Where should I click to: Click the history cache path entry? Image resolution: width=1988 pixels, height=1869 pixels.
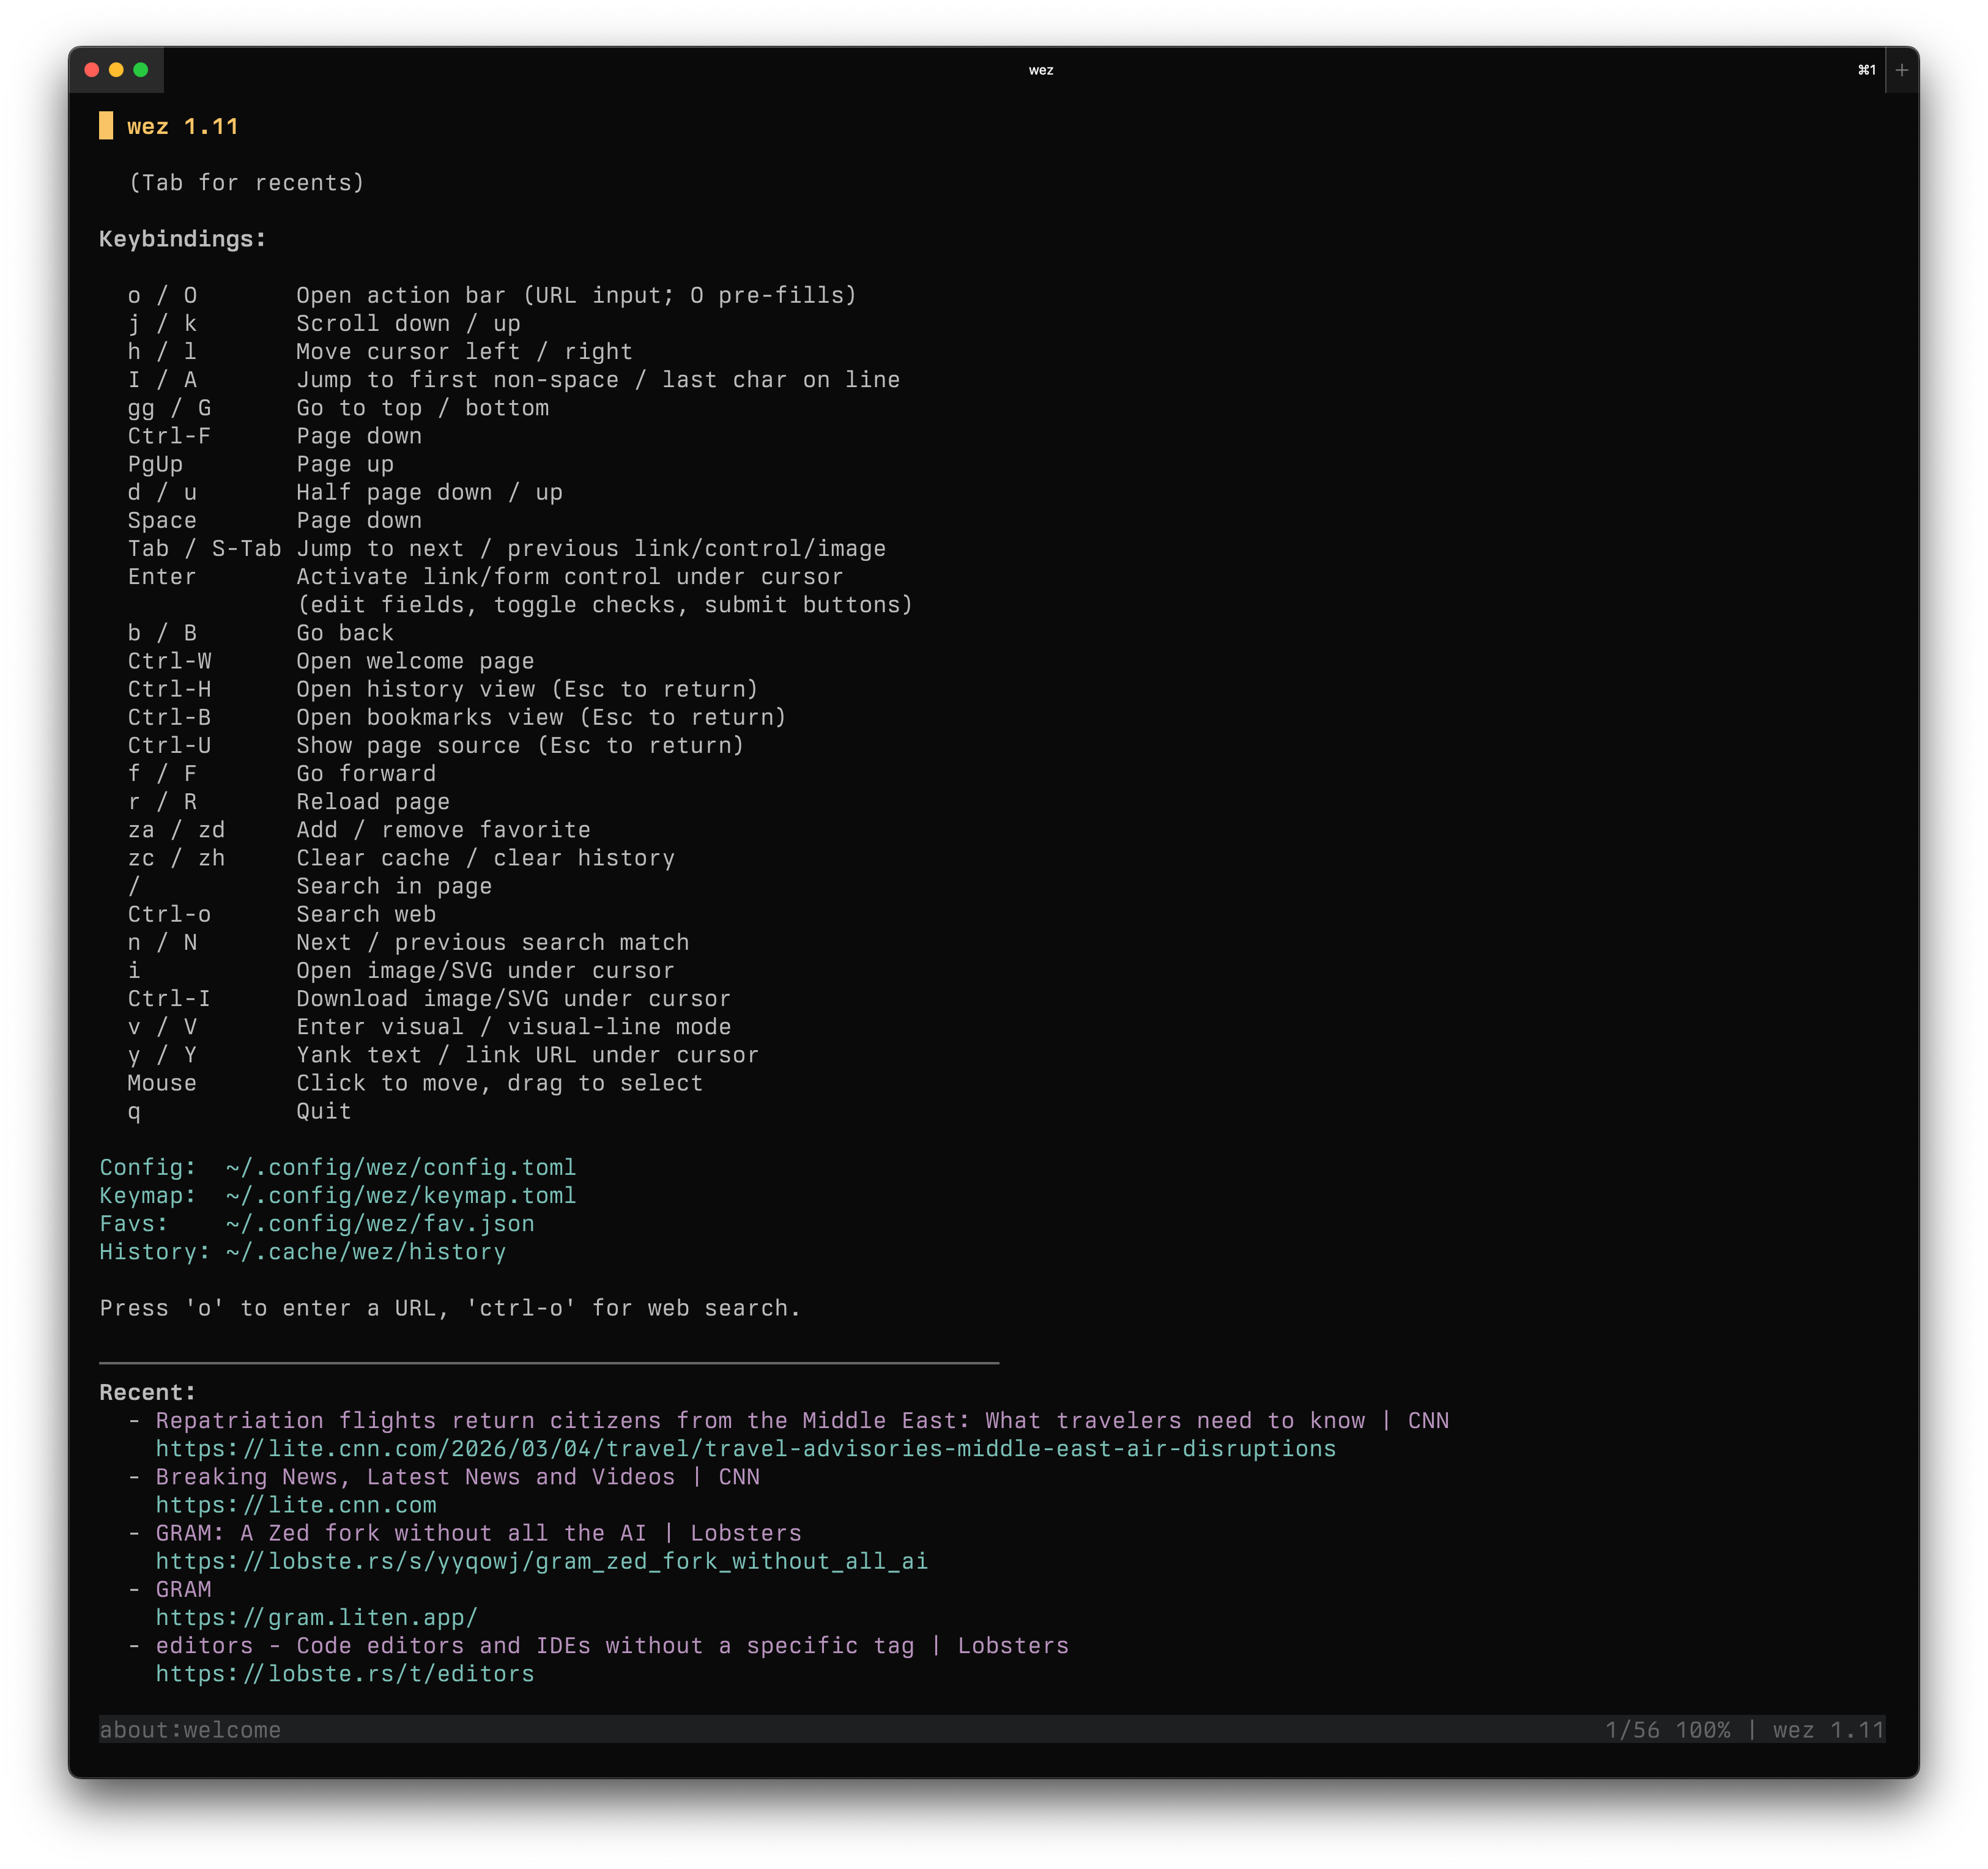[365, 1251]
